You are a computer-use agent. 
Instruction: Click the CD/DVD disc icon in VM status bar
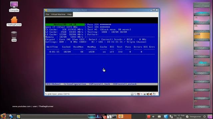pyautogui.click(x=135, y=94)
